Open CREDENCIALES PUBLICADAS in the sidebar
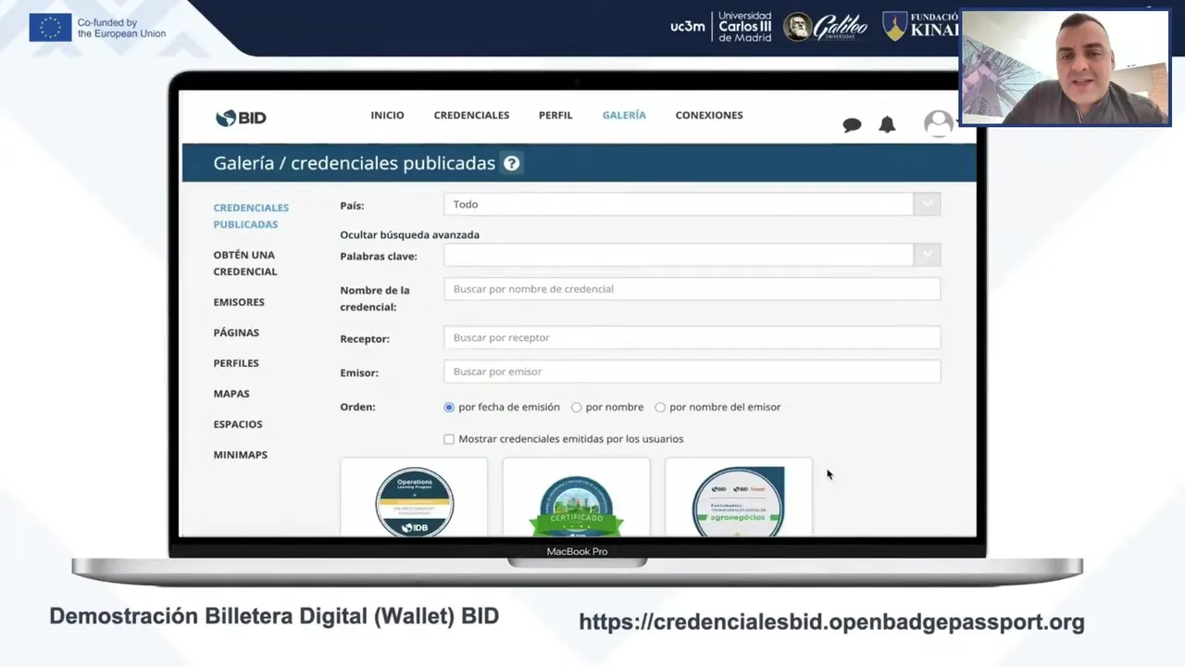 click(x=251, y=216)
